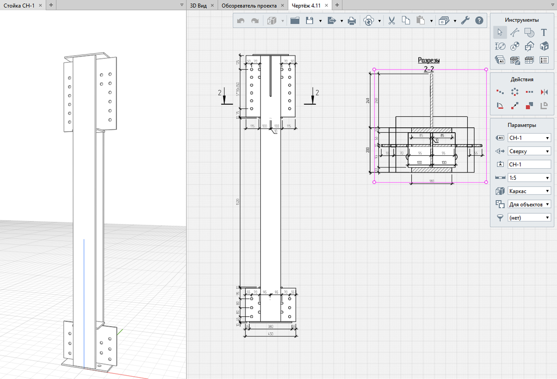Image resolution: width=557 pixels, height=379 pixels.
Task: Close the Чертёж 4.11 tab
Action: 327,5
